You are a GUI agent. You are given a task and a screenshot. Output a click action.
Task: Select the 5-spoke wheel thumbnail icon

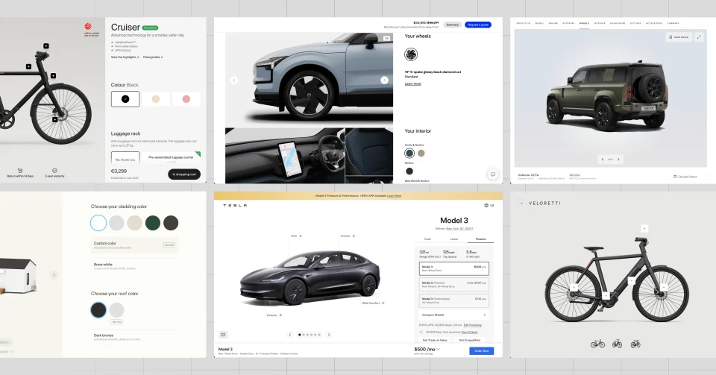411,54
